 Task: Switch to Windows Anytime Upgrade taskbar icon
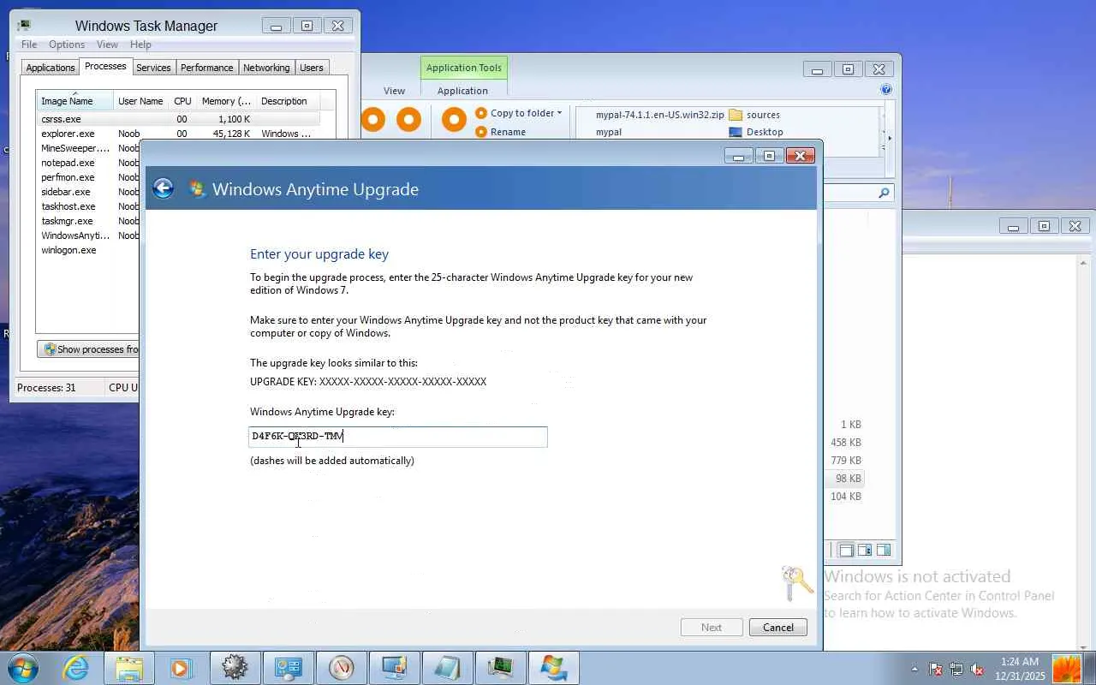(553, 668)
